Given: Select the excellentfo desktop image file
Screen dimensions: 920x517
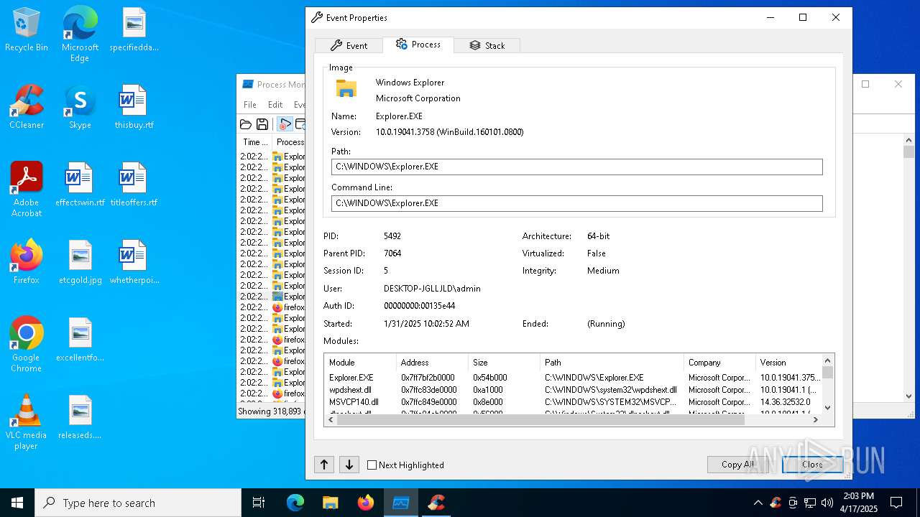Looking at the screenshot, I should [x=80, y=340].
